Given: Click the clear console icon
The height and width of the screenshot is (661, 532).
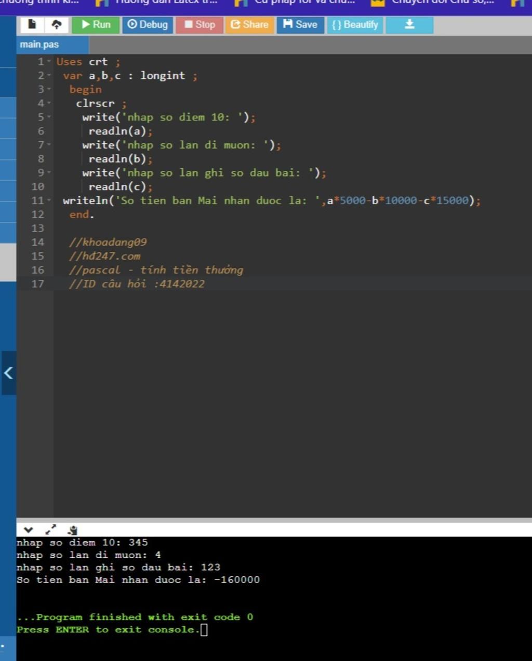Looking at the screenshot, I should tap(73, 530).
